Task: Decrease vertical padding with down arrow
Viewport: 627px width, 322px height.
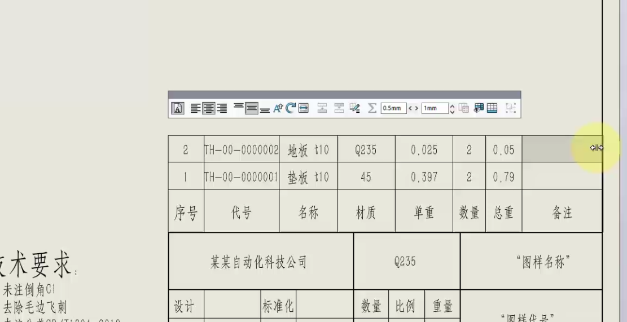Action: point(452,112)
